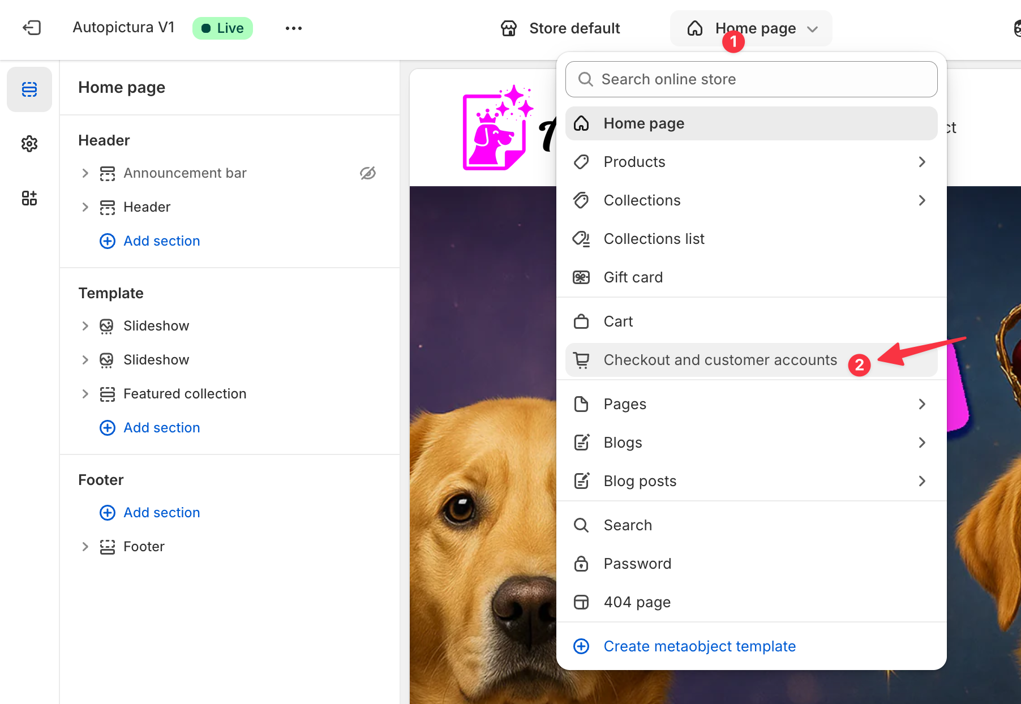Open the Collections submenu
Viewport: 1021px width, 704px height.
(x=922, y=200)
